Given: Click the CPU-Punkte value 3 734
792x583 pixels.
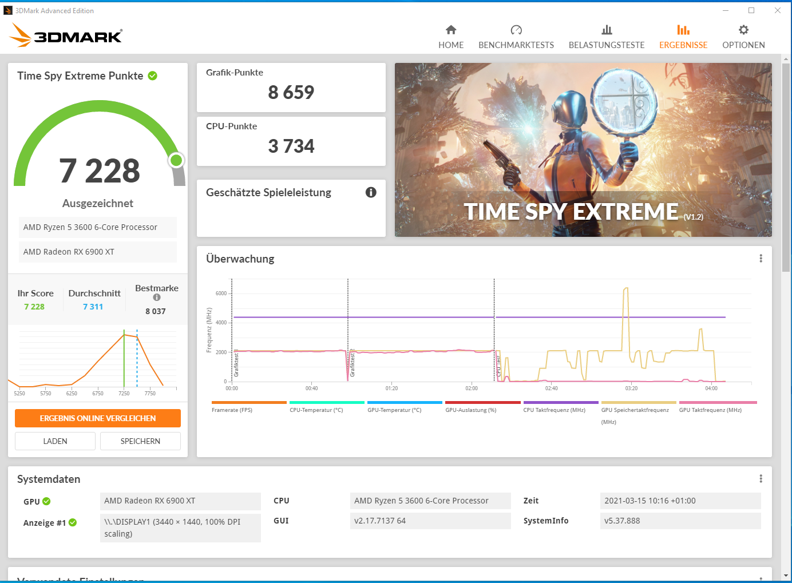Looking at the screenshot, I should tap(291, 146).
